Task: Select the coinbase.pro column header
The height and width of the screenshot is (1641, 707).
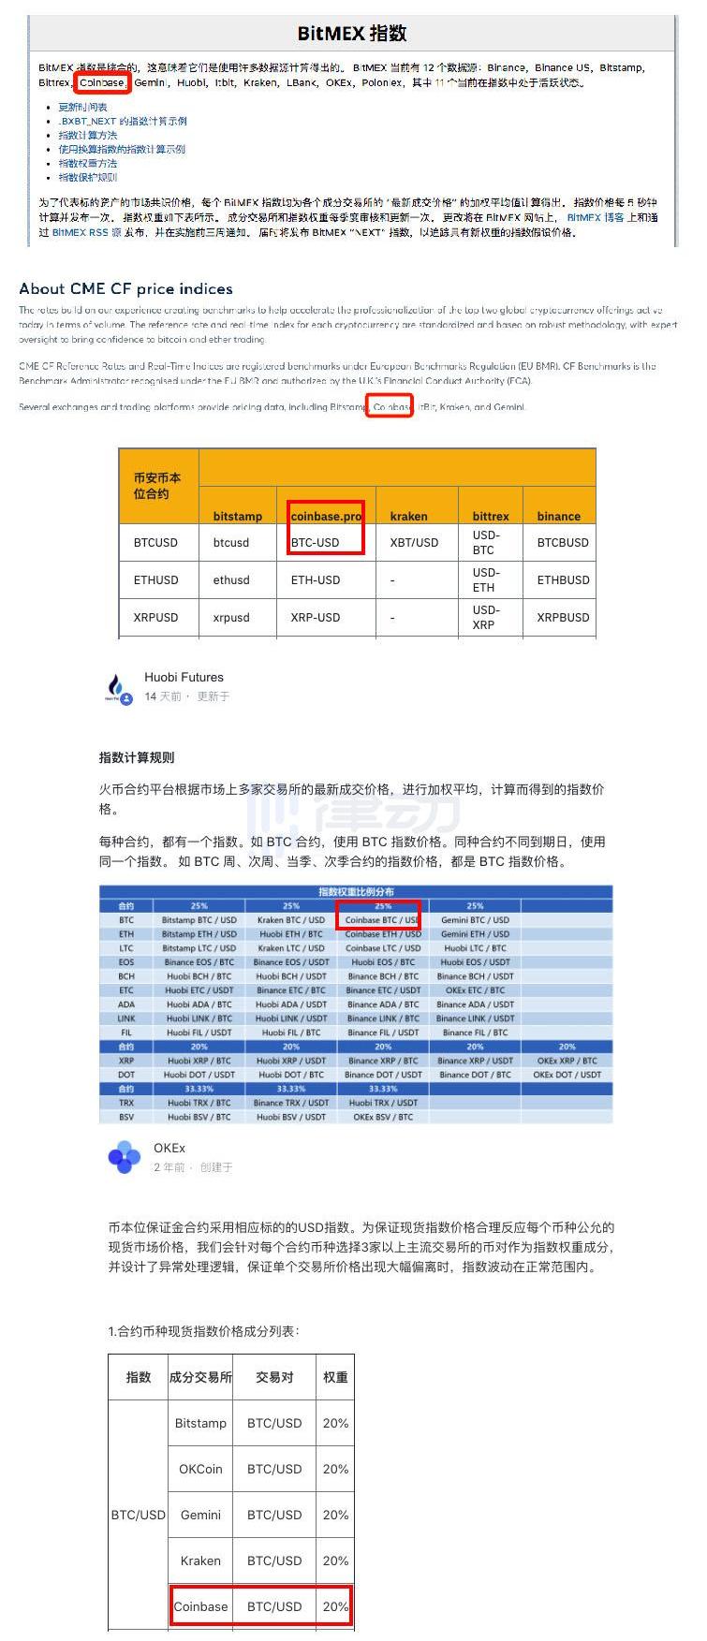Action: click(326, 516)
